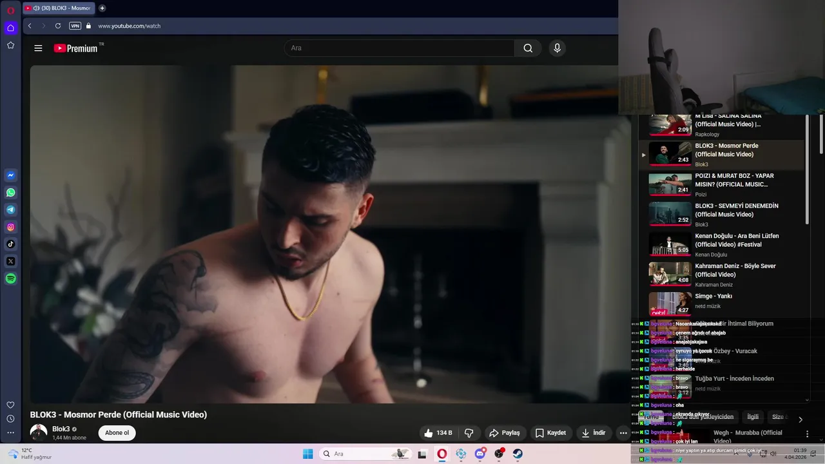Toggle the VPN badge in address bar
The height and width of the screenshot is (464, 825).
[75, 26]
